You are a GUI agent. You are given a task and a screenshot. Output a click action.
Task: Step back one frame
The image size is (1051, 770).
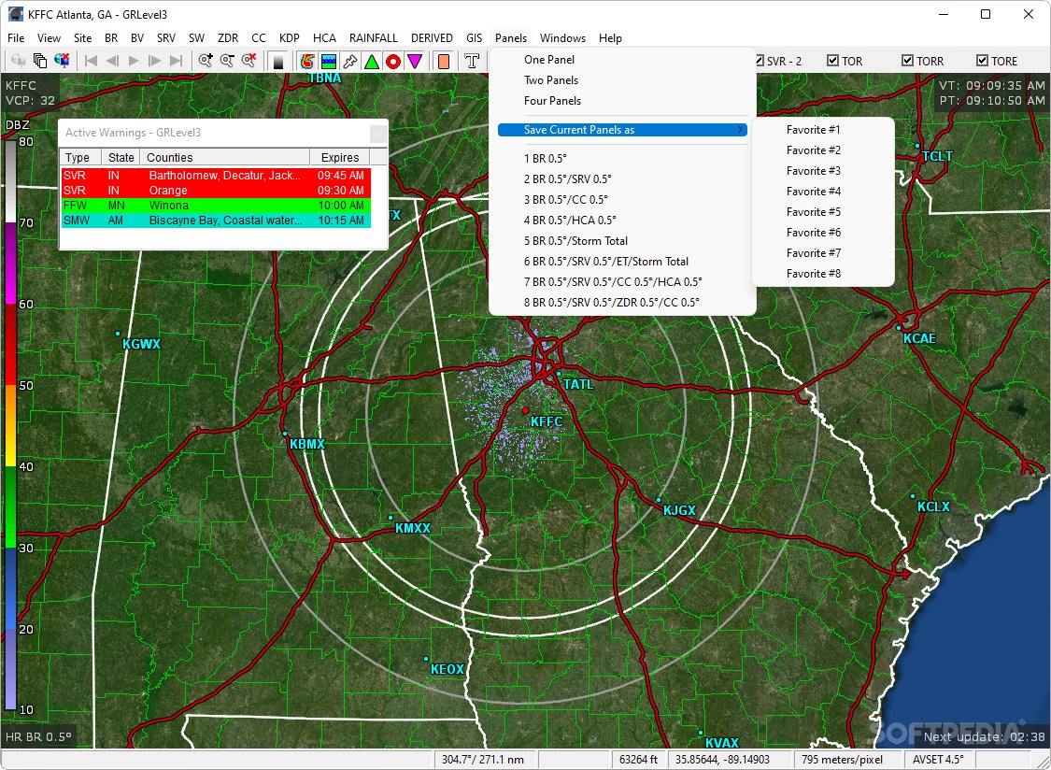[112, 61]
